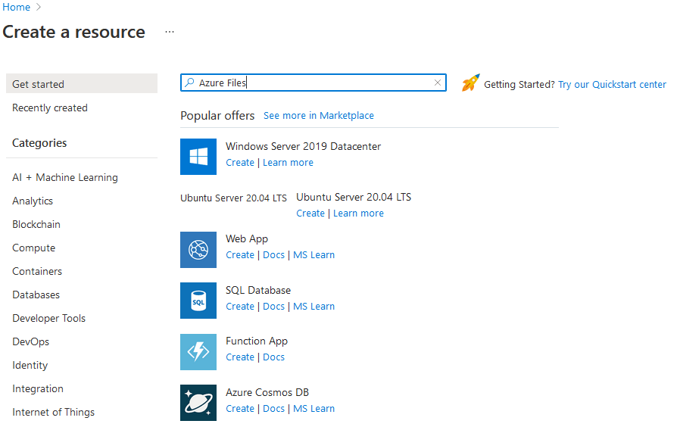Open Learn more for Windows Server 2019
Viewport: 680px width, 427px height.
[x=288, y=163]
